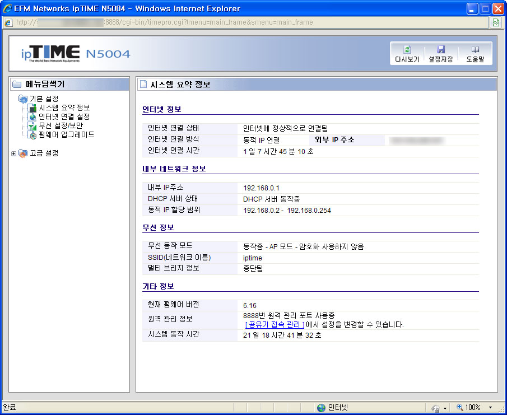The image size is (507, 415).
Task: Click the 1 일 7 시간 45 분 10 초 value
Action: point(278,152)
